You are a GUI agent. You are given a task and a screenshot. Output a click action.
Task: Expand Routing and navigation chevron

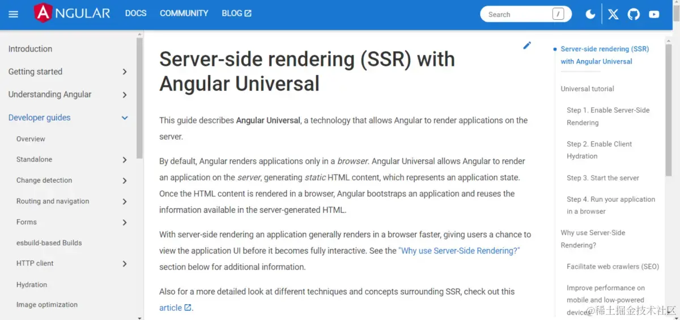125,201
